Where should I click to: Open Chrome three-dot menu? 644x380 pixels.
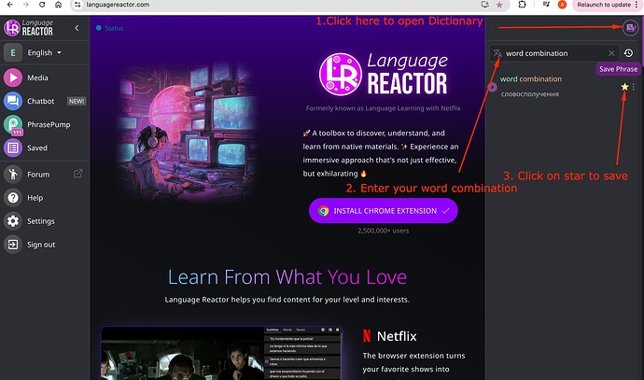coord(637,5)
